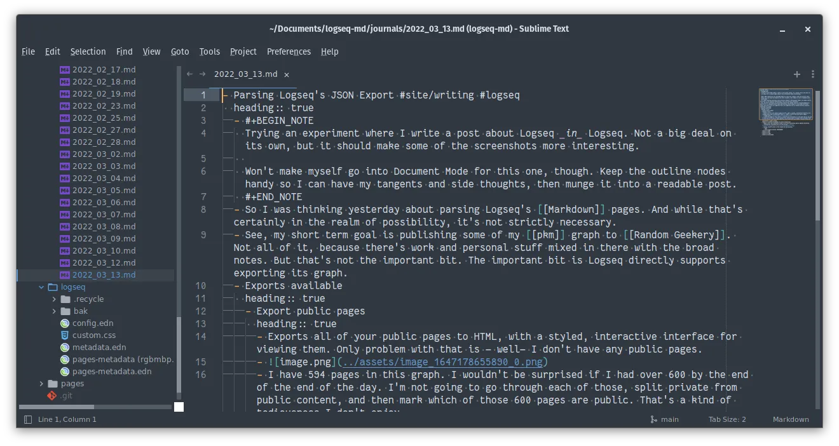The height and width of the screenshot is (446, 839).
Task: Open the tab options kebab menu
Action: pyautogui.click(x=812, y=74)
